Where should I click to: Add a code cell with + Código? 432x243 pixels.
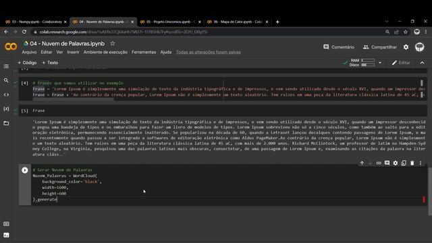click(x=27, y=63)
